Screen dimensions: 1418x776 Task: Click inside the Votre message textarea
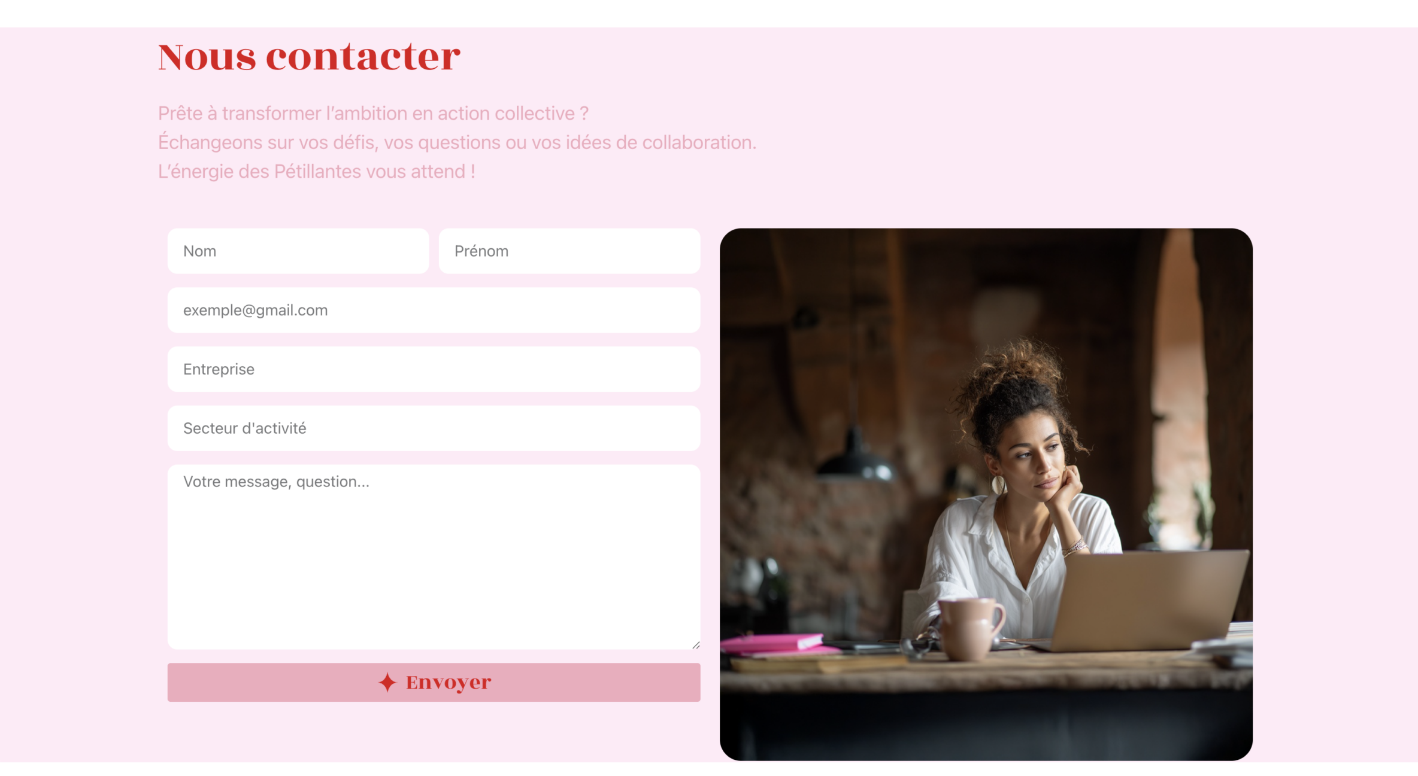[434, 557]
